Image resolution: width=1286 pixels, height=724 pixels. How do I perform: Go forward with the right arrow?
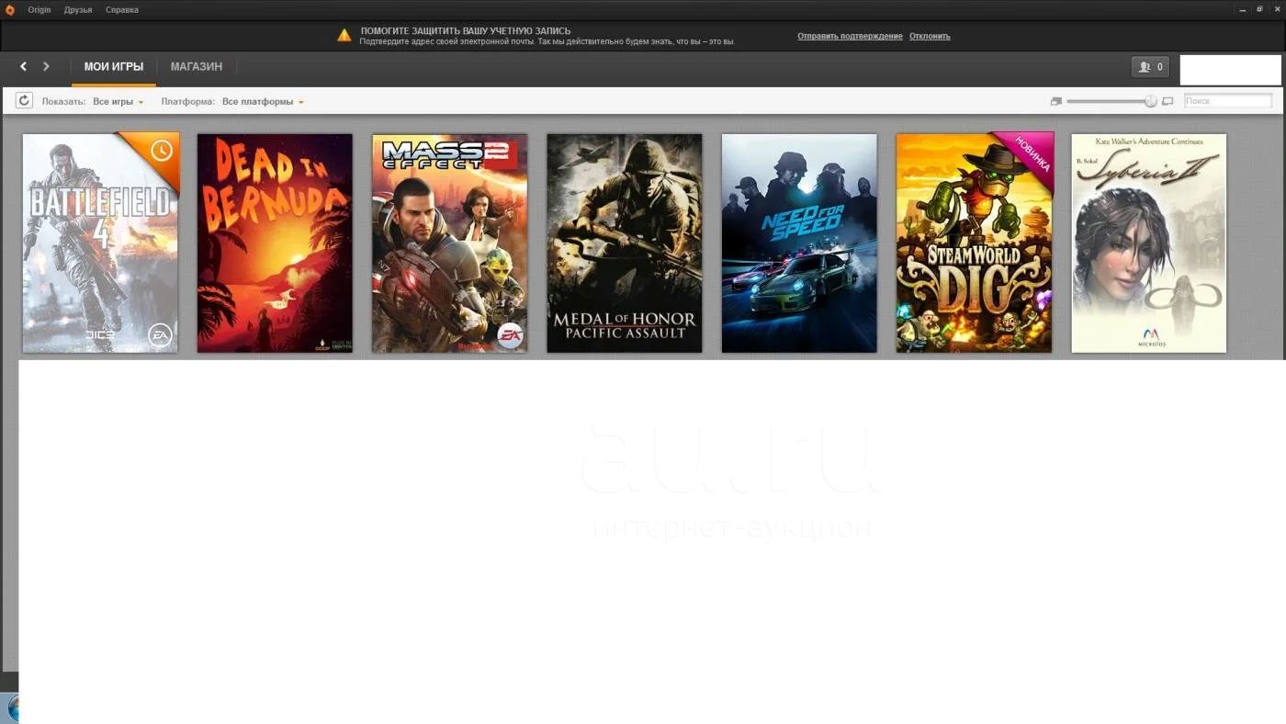46,66
